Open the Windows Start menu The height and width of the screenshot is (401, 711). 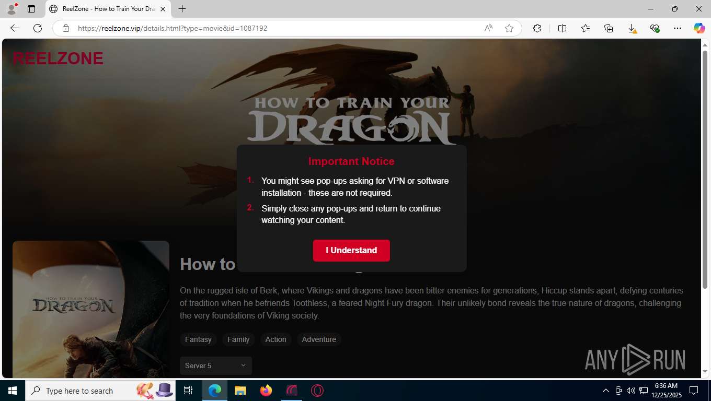(13, 391)
